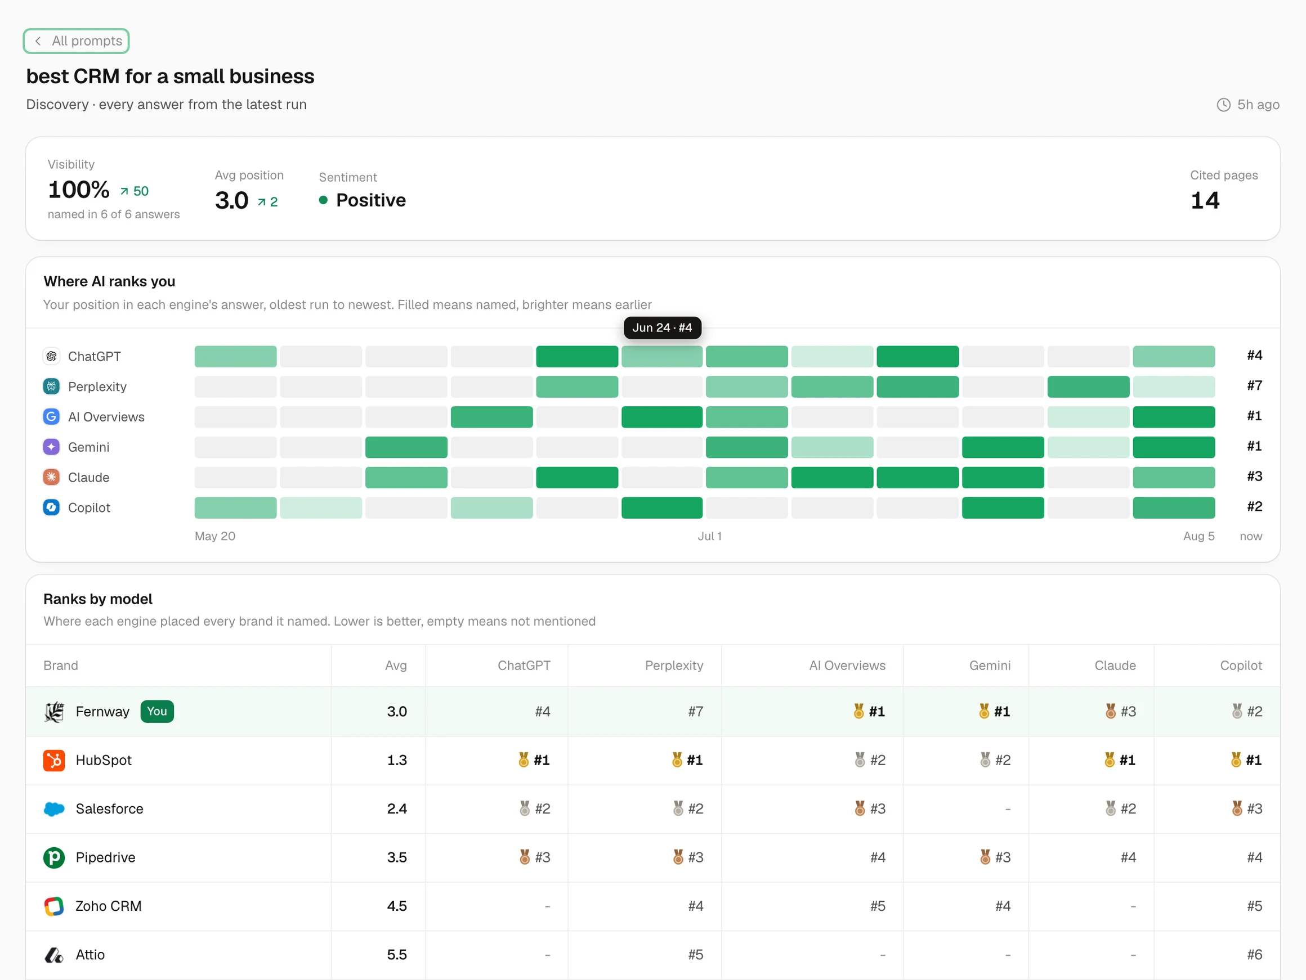Image resolution: width=1306 pixels, height=980 pixels.
Task: Click Pipedrive's bronze medal under Gemini
Action: pyautogui.click(x=985, y=857)
